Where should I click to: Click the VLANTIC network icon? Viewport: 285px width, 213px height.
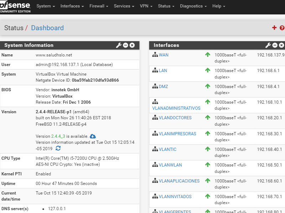click(155, 149)
